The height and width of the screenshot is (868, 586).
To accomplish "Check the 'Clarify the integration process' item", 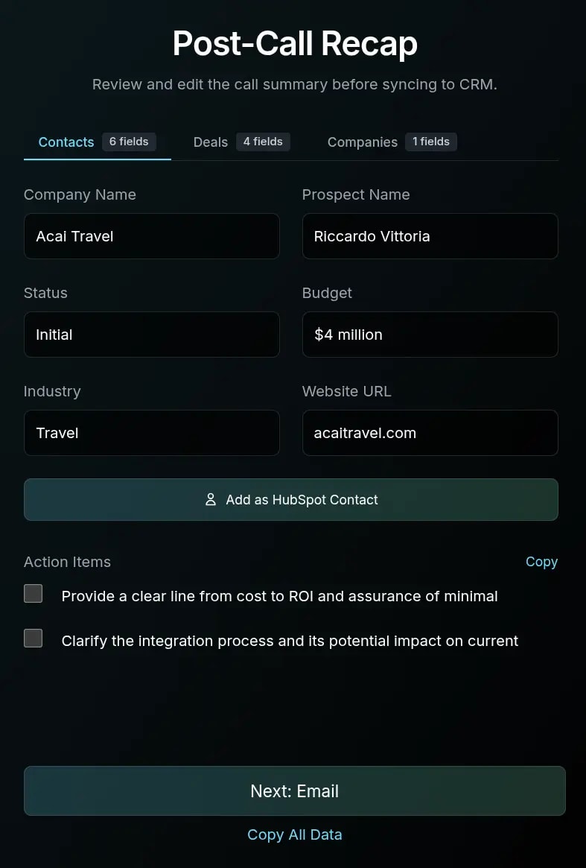I will click(33, 639).
